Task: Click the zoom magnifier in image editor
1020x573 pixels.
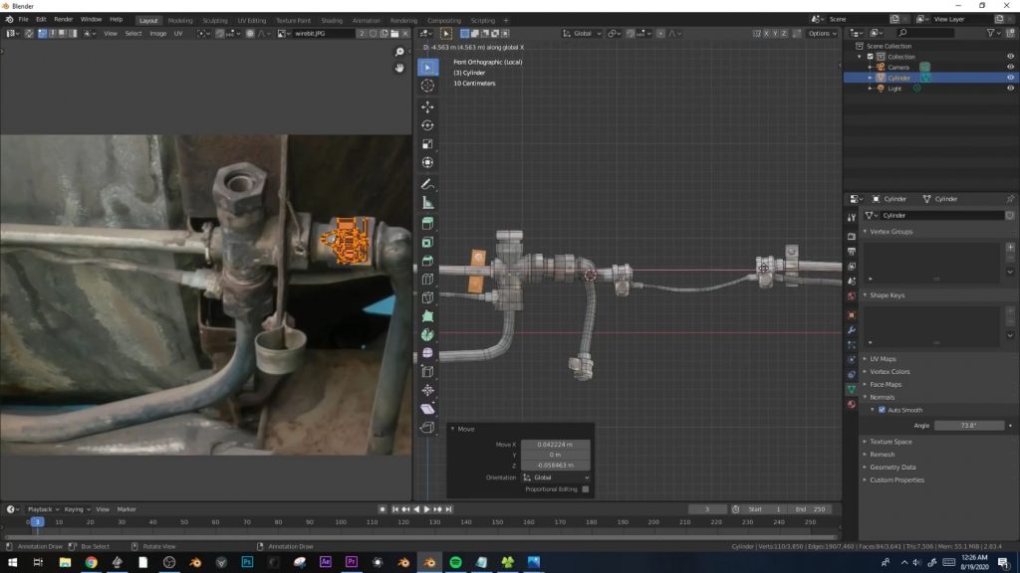Action: click(x=399, y=52)
